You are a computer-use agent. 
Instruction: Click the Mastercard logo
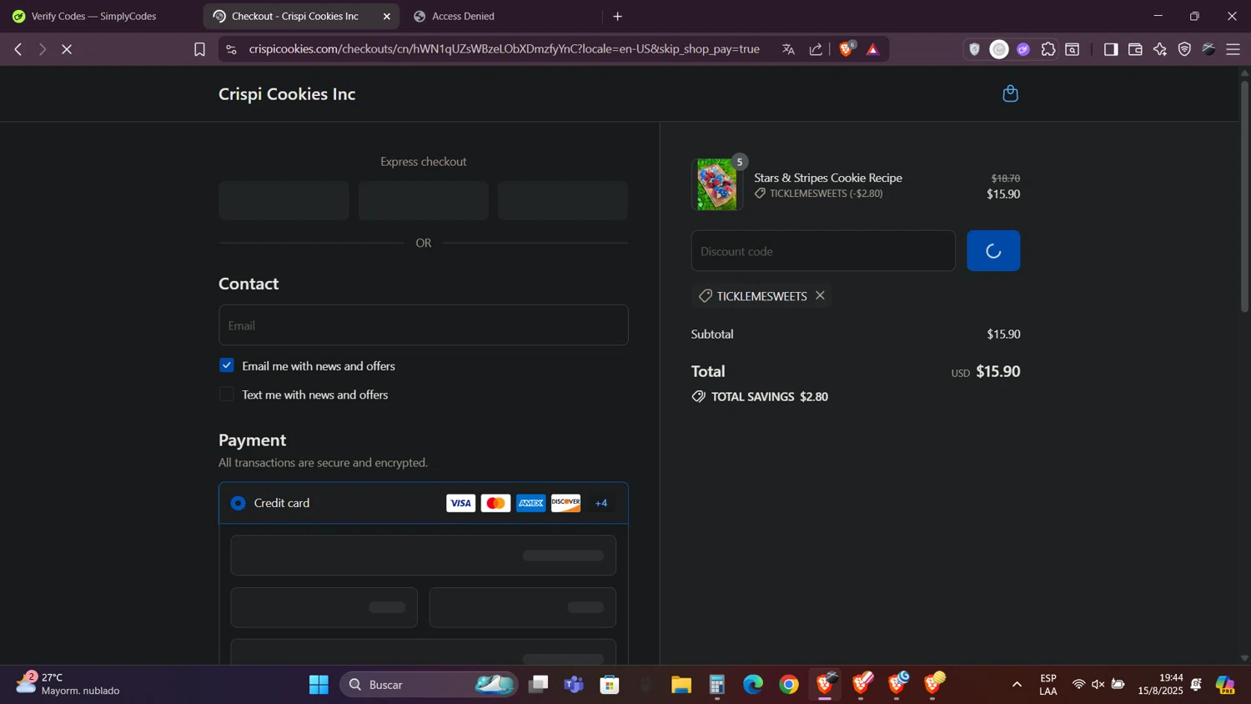pos(495,503)
